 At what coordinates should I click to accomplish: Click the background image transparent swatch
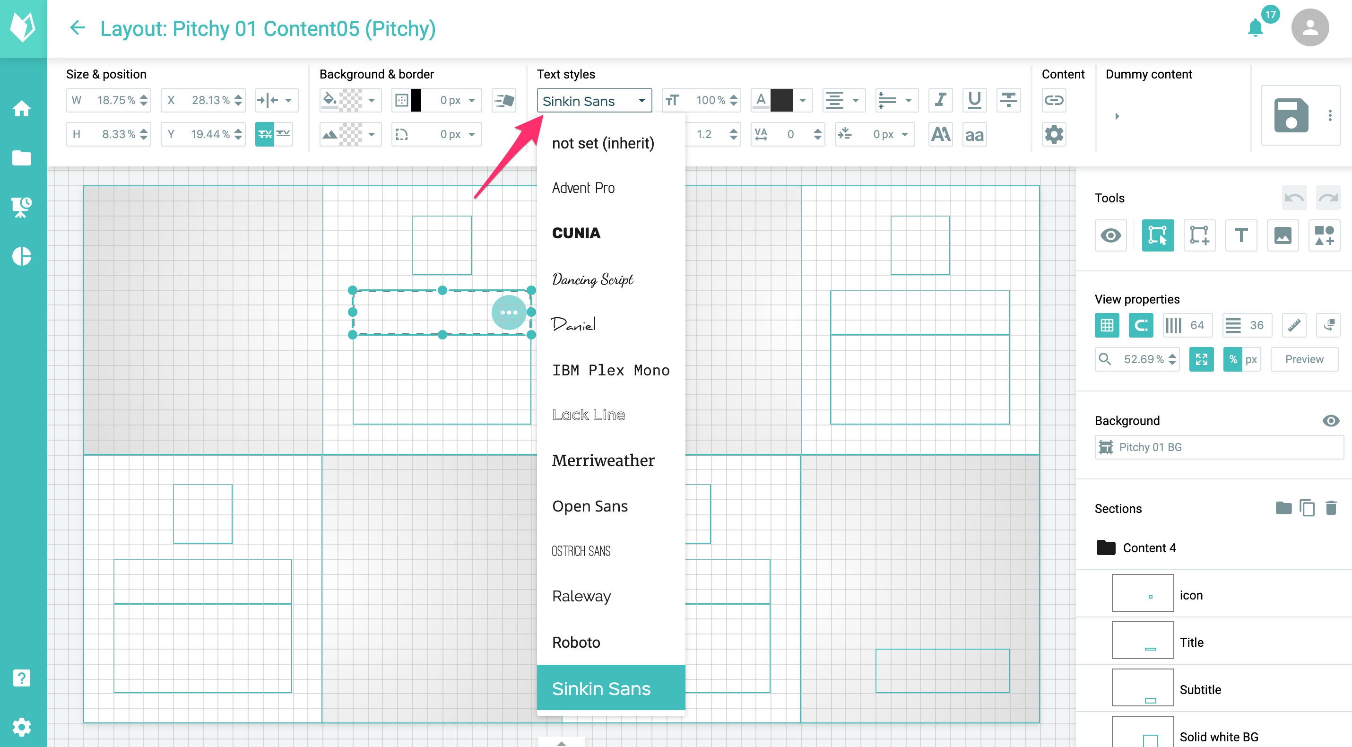pos(351,134)
